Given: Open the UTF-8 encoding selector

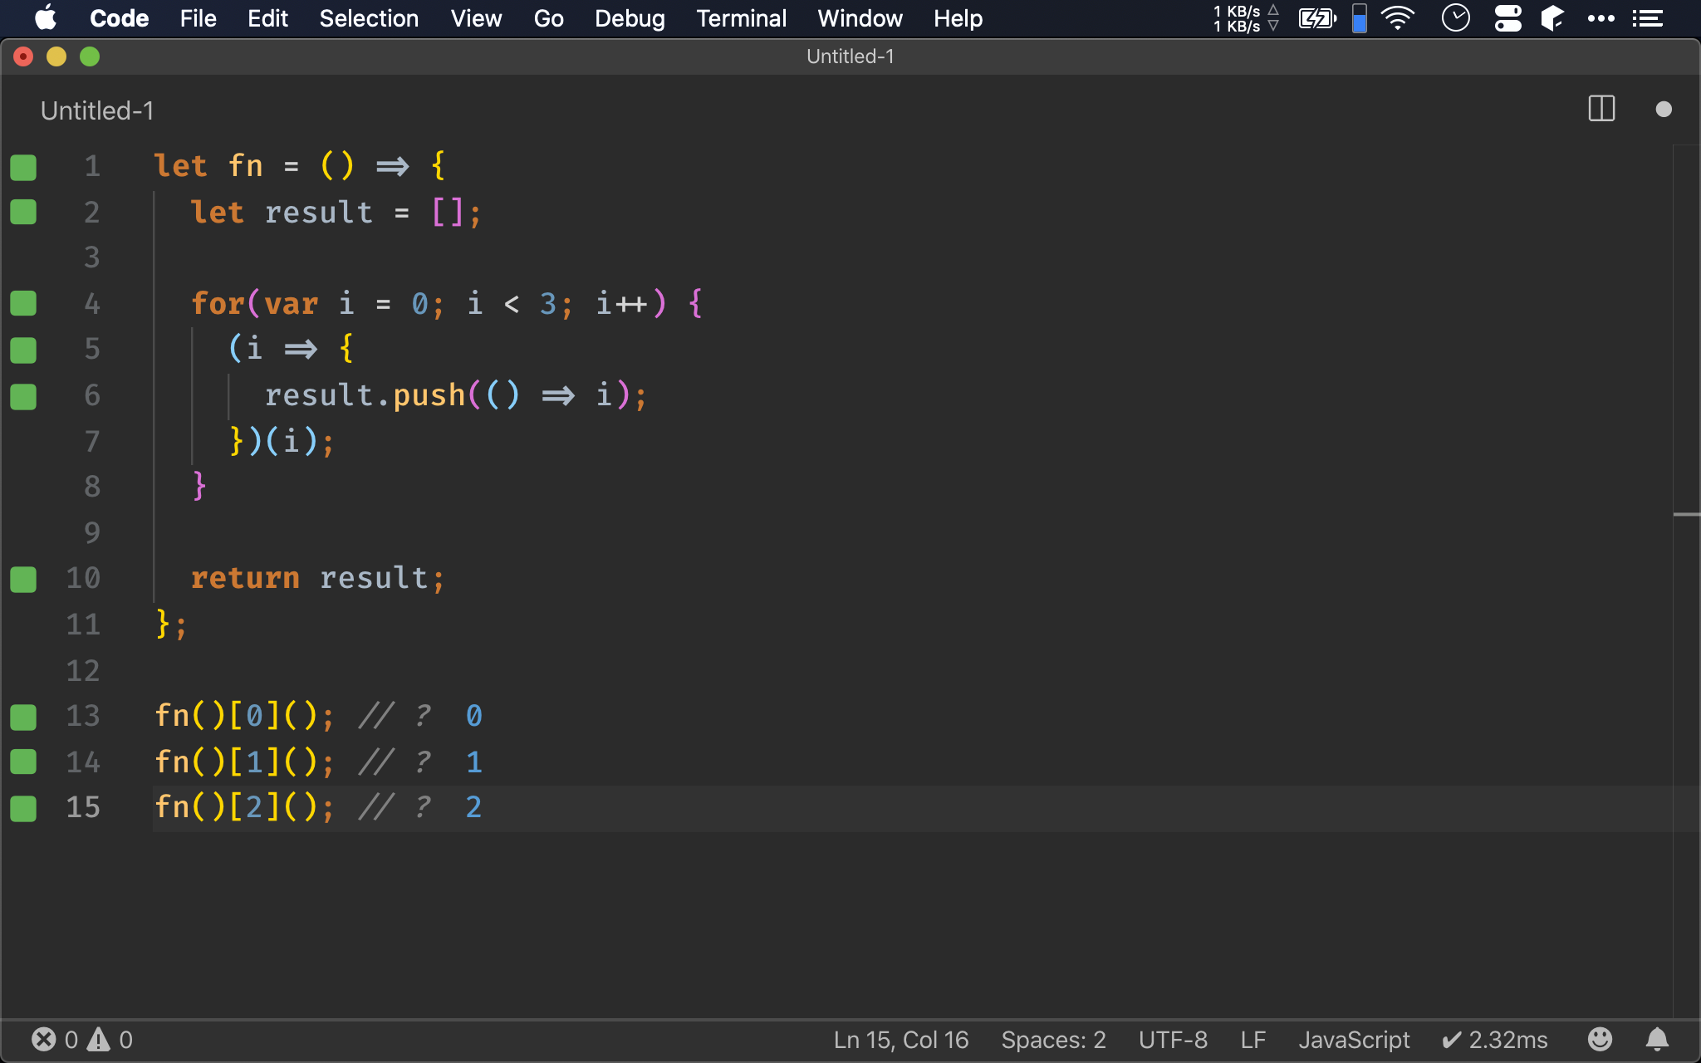Looking at the screenshot, I should (x=1173, y=1039).
